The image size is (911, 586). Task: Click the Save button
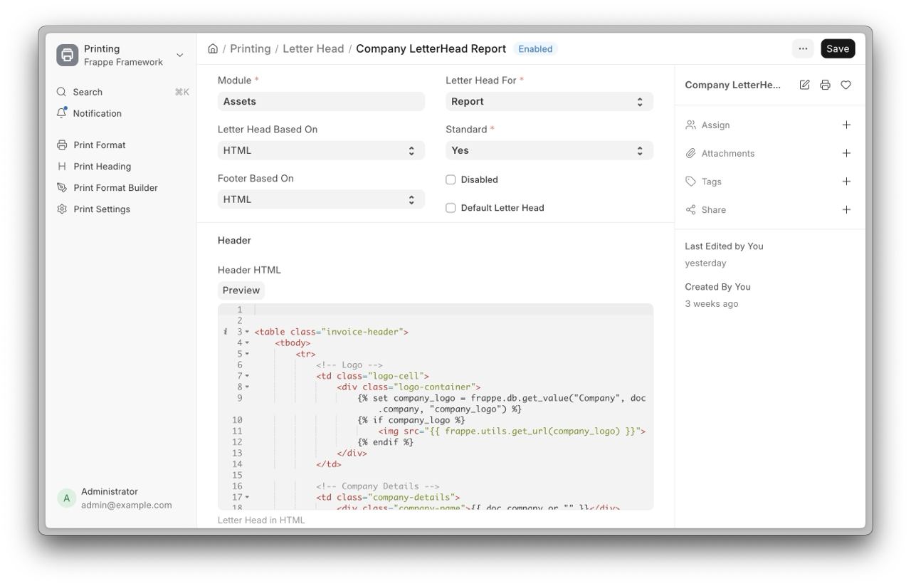(837, 48)
